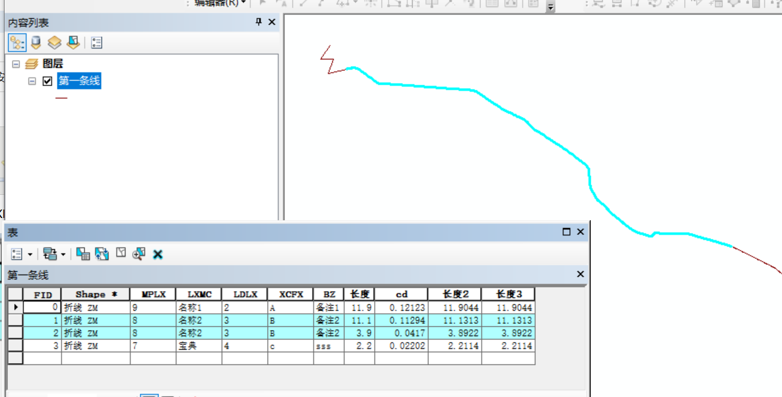Click the red line symbol of 第一条线
Screen dimensions: 782x397
[x=61, y=98]
